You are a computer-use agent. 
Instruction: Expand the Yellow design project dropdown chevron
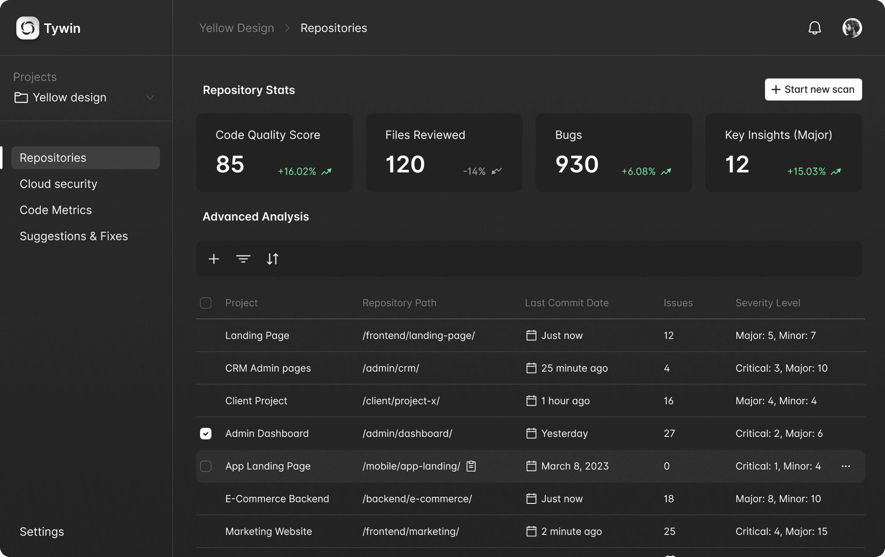150,97
